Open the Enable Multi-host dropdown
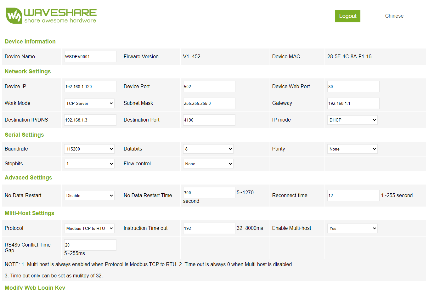Viewport: 429px width, 290px height. coord(352,228)
